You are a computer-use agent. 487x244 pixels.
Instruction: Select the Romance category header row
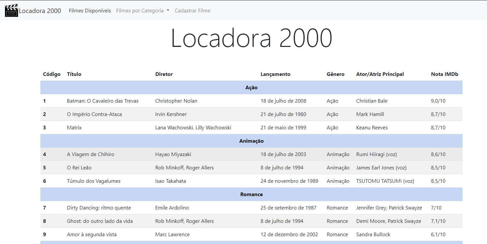[251, 194]
